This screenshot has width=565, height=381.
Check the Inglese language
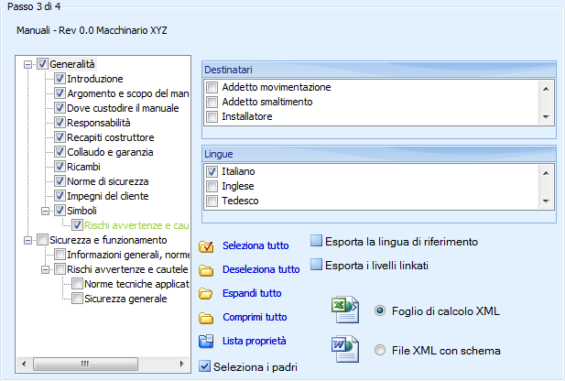tap(212, 186)
